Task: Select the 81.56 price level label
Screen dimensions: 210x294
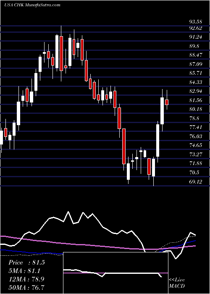Action: coord(196,100)
